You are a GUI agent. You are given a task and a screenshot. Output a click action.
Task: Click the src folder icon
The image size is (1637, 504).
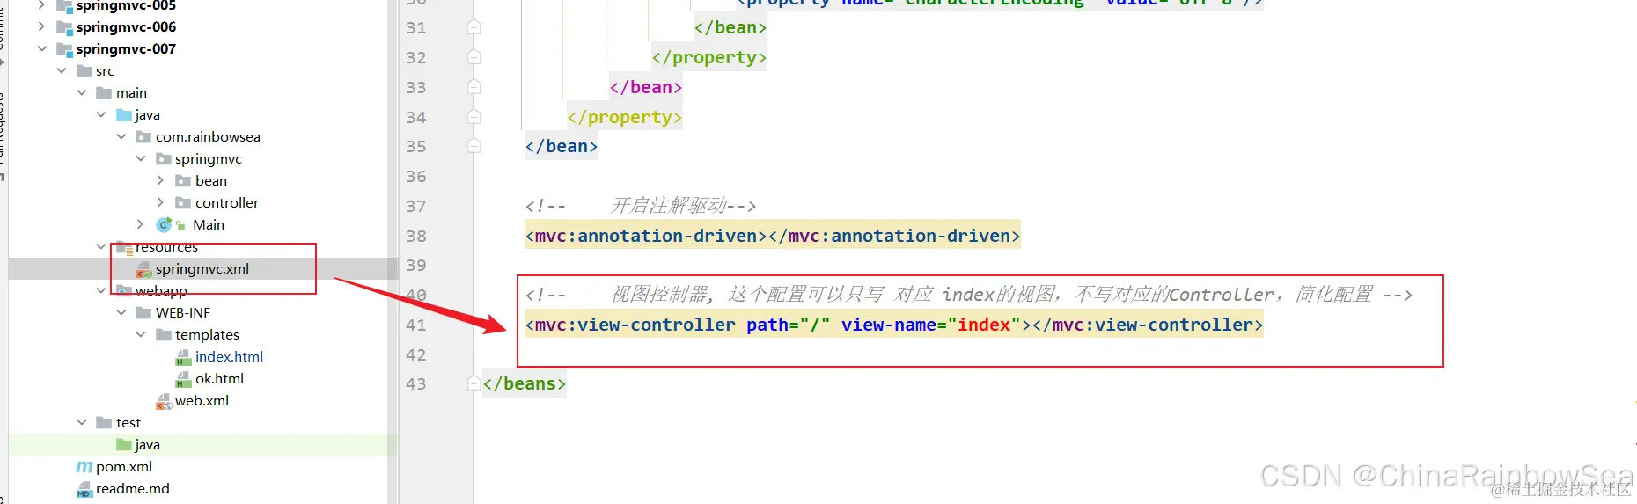tap(84, 70)
